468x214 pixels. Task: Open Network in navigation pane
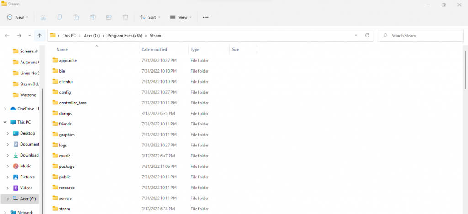coord(21,212)
